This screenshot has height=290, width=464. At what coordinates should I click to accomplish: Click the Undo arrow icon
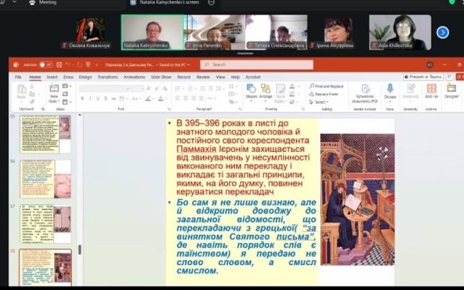click(68, 64)
